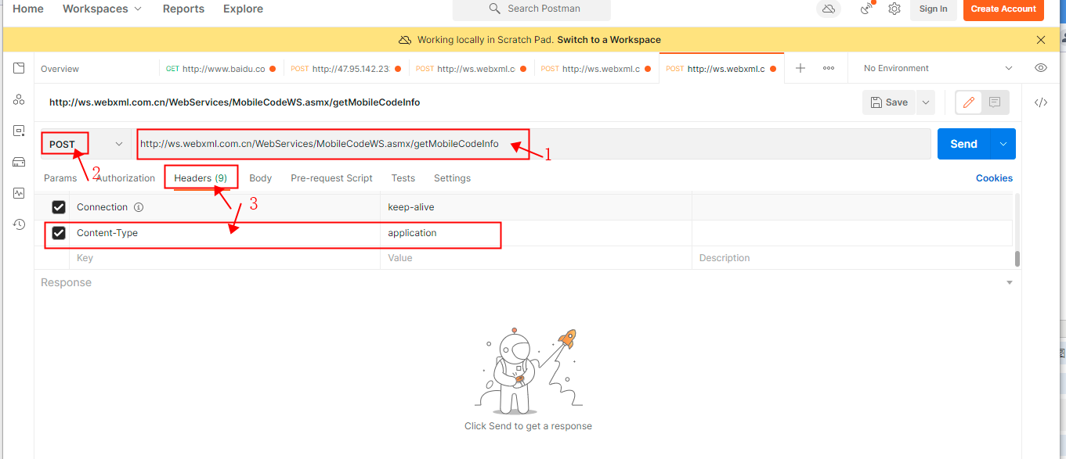Open the tab options ellipsis menu

point(829,68)
